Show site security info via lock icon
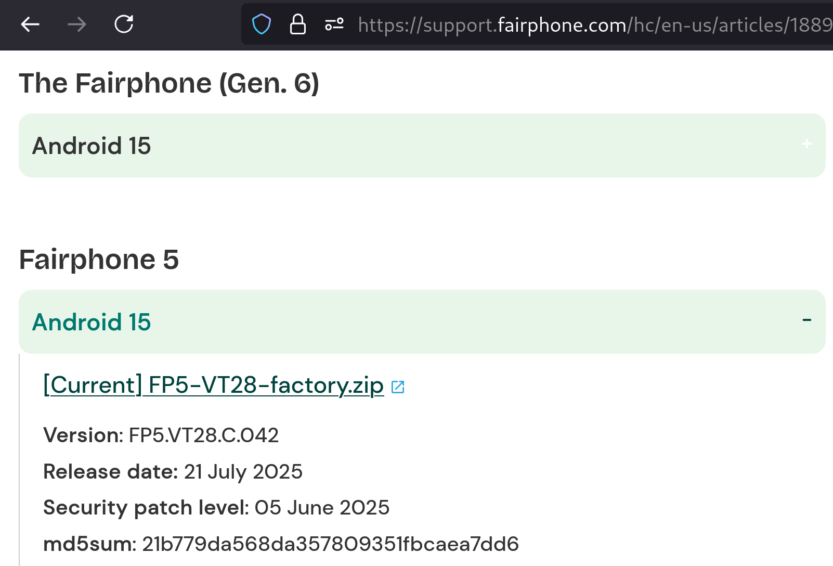 297,24
